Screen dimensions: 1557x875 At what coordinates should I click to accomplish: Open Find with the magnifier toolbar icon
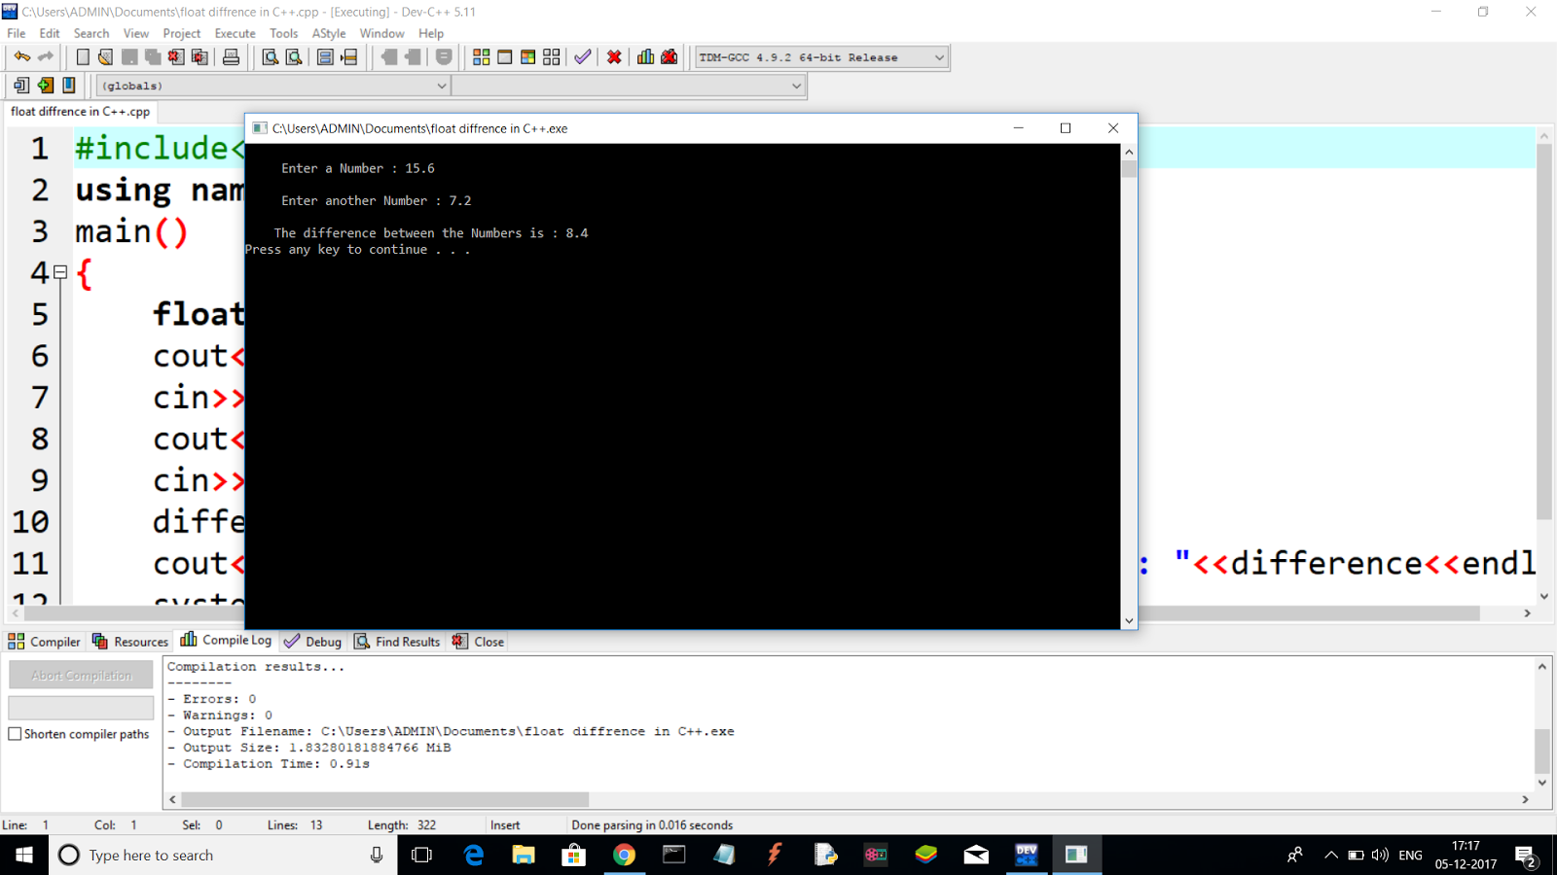point(269,56)
